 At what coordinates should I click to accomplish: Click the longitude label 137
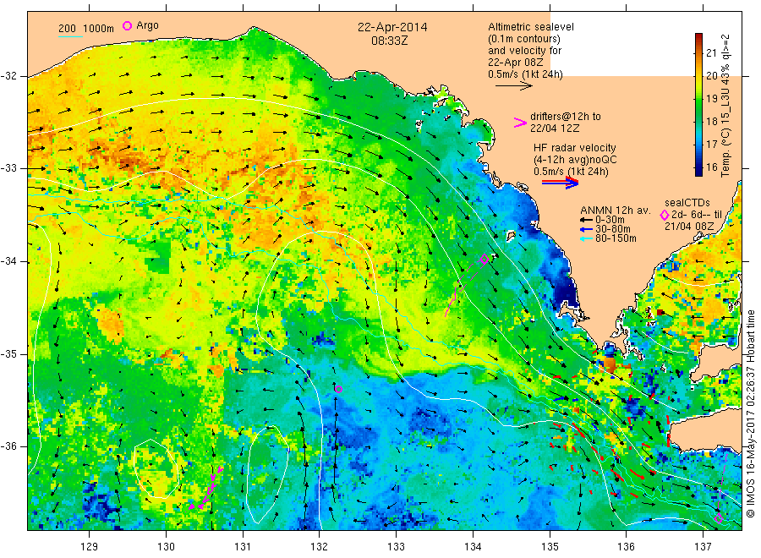pyautogui.click(x=703, y=547)
